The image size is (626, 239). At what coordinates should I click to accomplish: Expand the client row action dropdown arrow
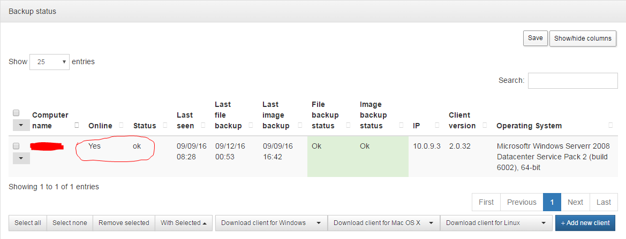[21, 158]
